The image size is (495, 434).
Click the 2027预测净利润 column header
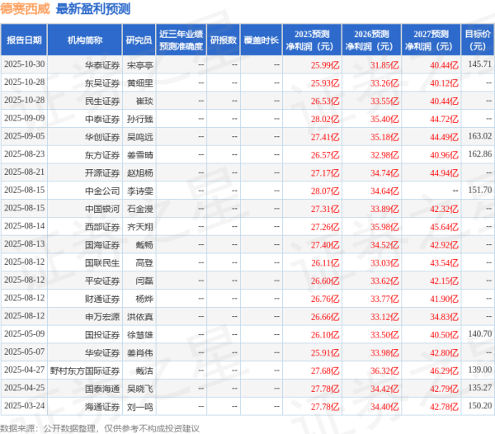pos(431,40)
